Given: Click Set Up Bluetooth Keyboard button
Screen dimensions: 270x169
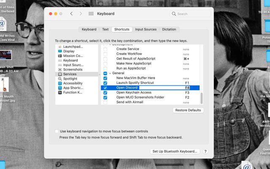Looking at the screenshot, I should coord(175,151).
